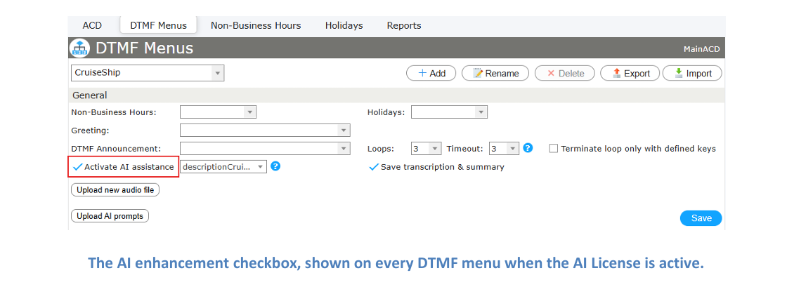Viewport: 787px width, 287px height.
Task: Open the Holidays tab
Action: tap(344, 25)
